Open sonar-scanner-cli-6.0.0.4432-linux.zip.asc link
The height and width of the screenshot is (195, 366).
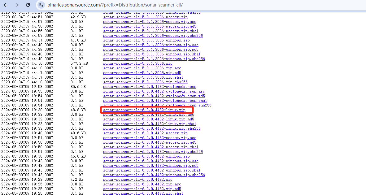coord(148,115)
